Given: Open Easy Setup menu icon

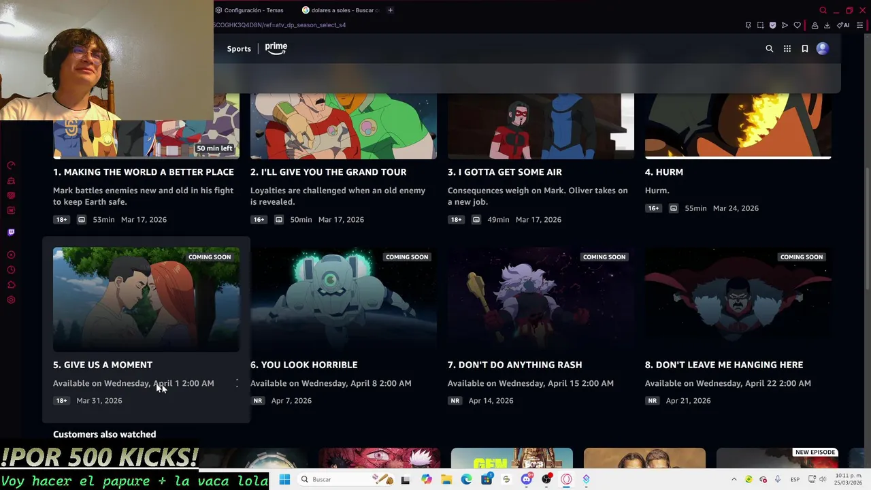Looking at the screenshot, I should (859, 25).
